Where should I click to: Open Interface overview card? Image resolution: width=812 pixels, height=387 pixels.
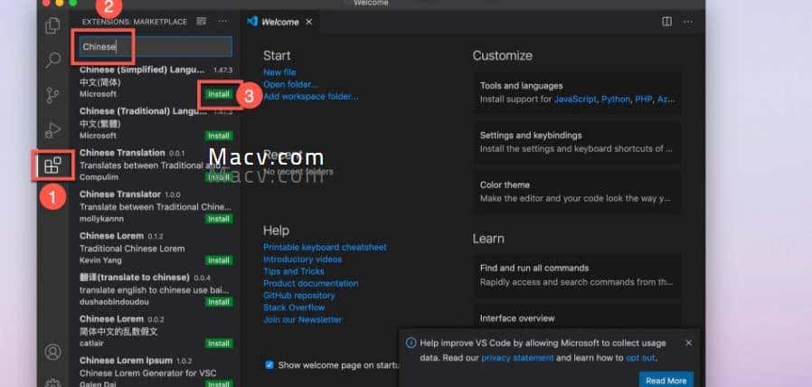(x=577, y=318)
